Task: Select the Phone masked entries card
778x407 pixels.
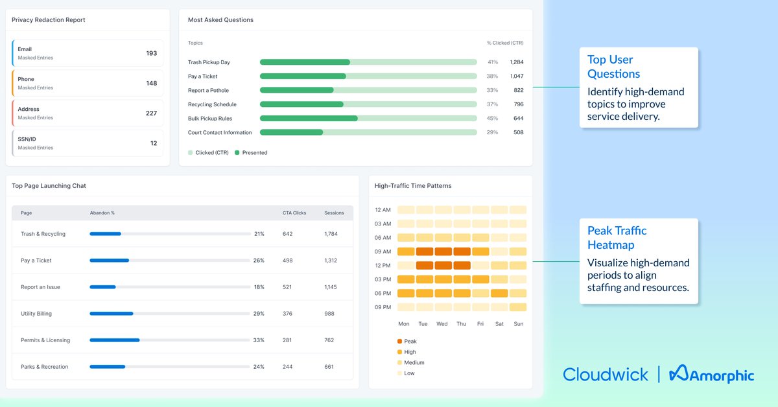Action: (x=88, y=83)
